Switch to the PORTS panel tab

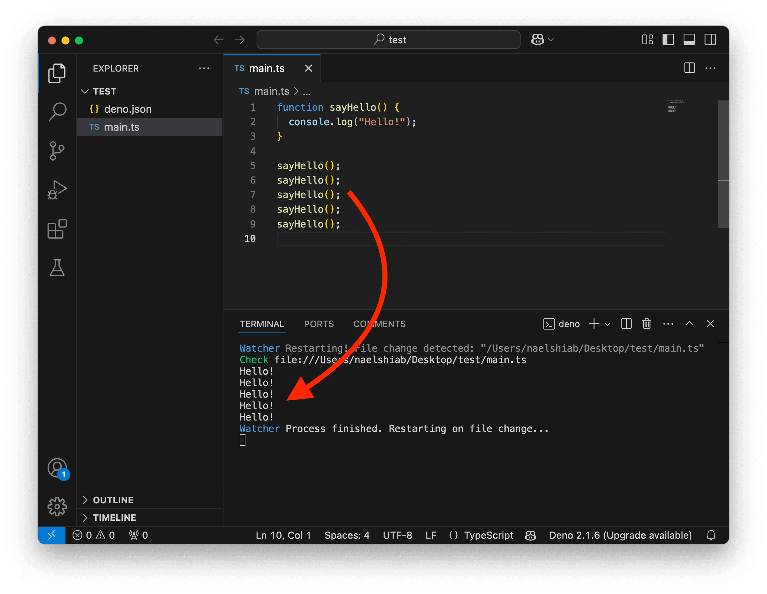[319, 324]
